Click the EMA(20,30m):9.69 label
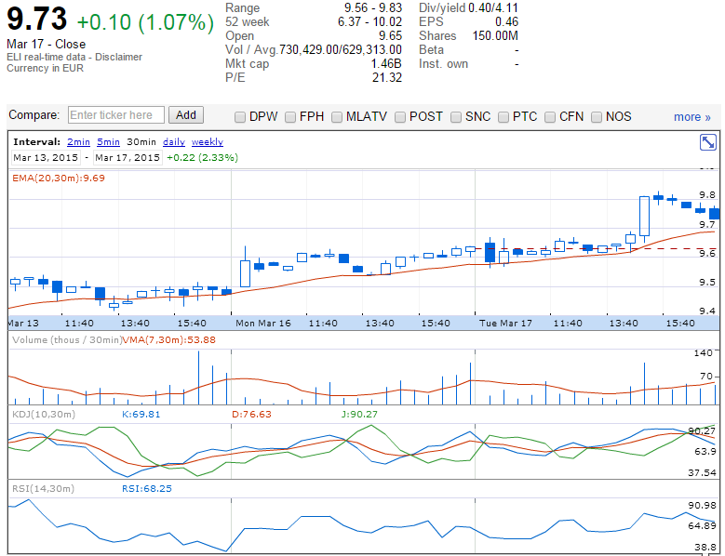 (59, 179)
